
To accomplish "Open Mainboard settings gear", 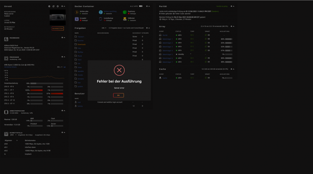I will (62, 38).
